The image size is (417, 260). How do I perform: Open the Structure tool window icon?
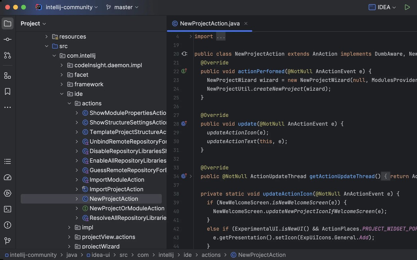pyautogui.click(x=7, y=76)
